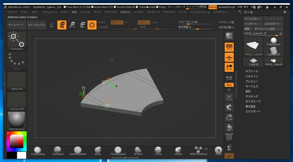Enable the Zsub mode

(x=155, y=22)
